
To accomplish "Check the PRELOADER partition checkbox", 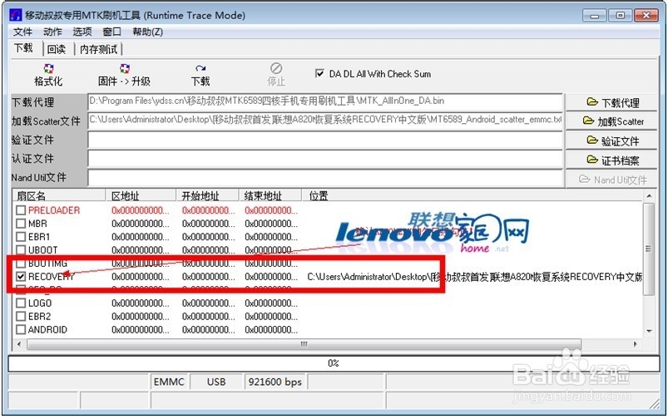I will point(21,210).
